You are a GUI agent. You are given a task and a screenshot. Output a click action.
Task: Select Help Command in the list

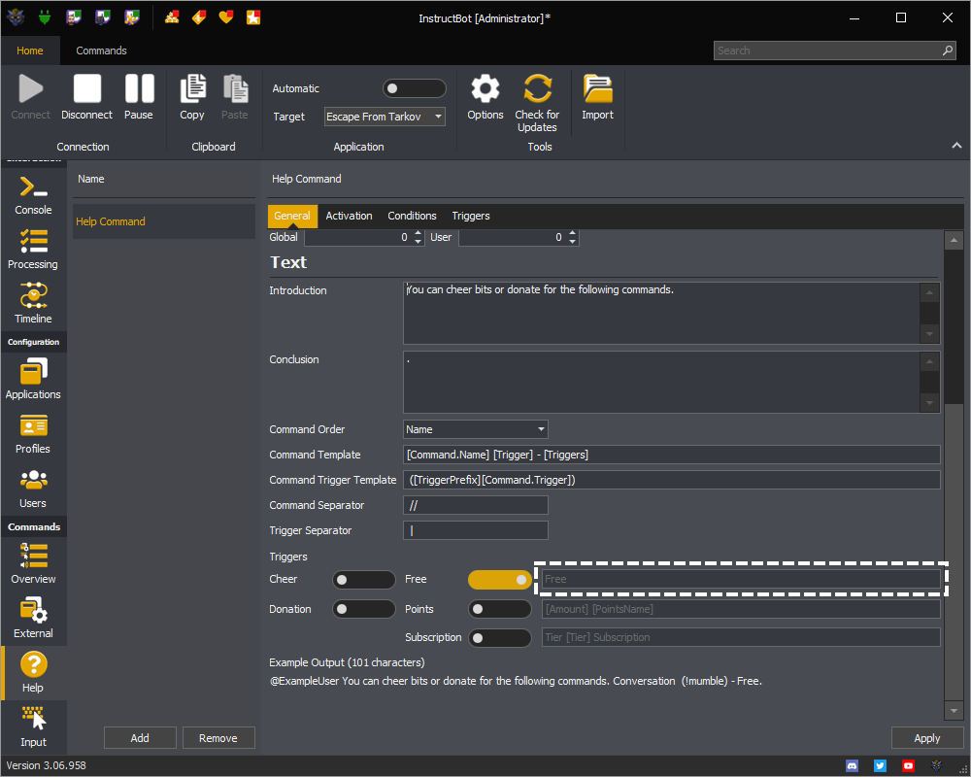tap(164, 221)
